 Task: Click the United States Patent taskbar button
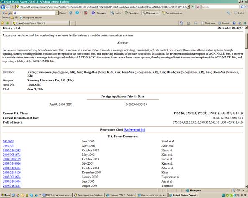point(183,195)
